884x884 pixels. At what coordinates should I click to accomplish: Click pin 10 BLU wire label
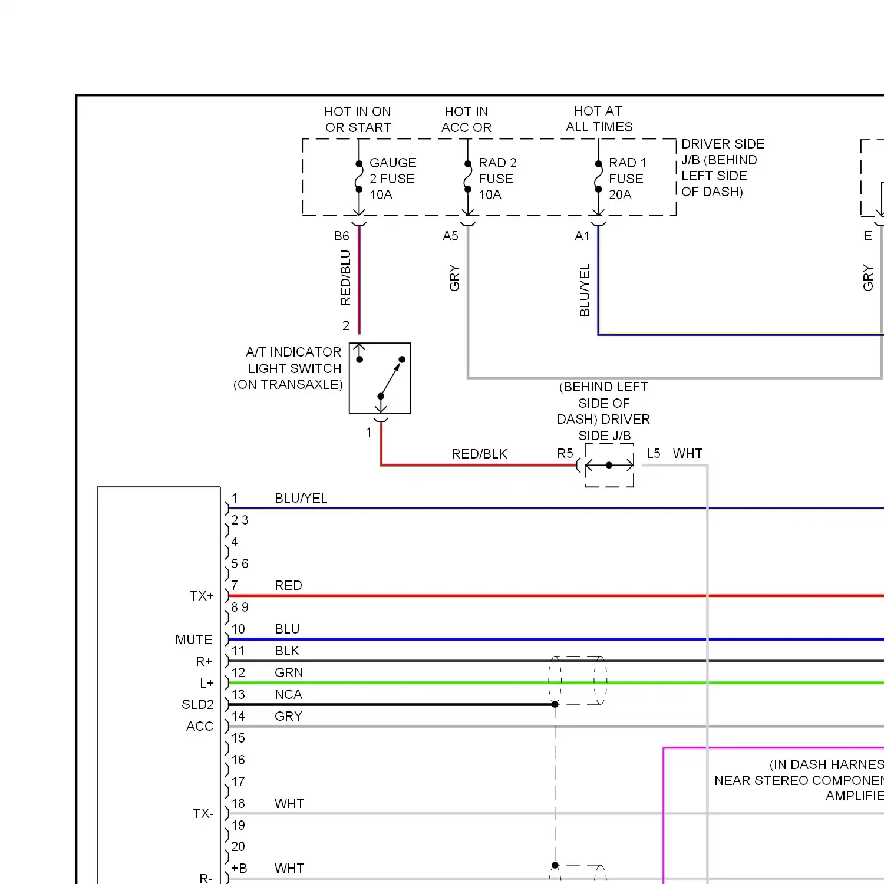point(287,629)
